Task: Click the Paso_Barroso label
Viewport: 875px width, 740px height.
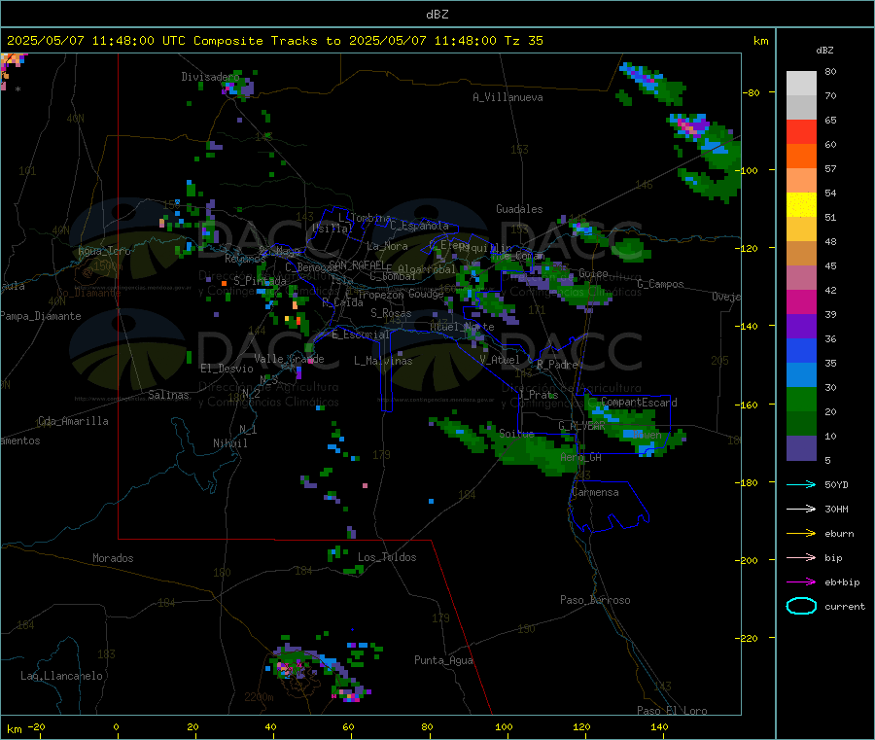Action: point(595,600)
